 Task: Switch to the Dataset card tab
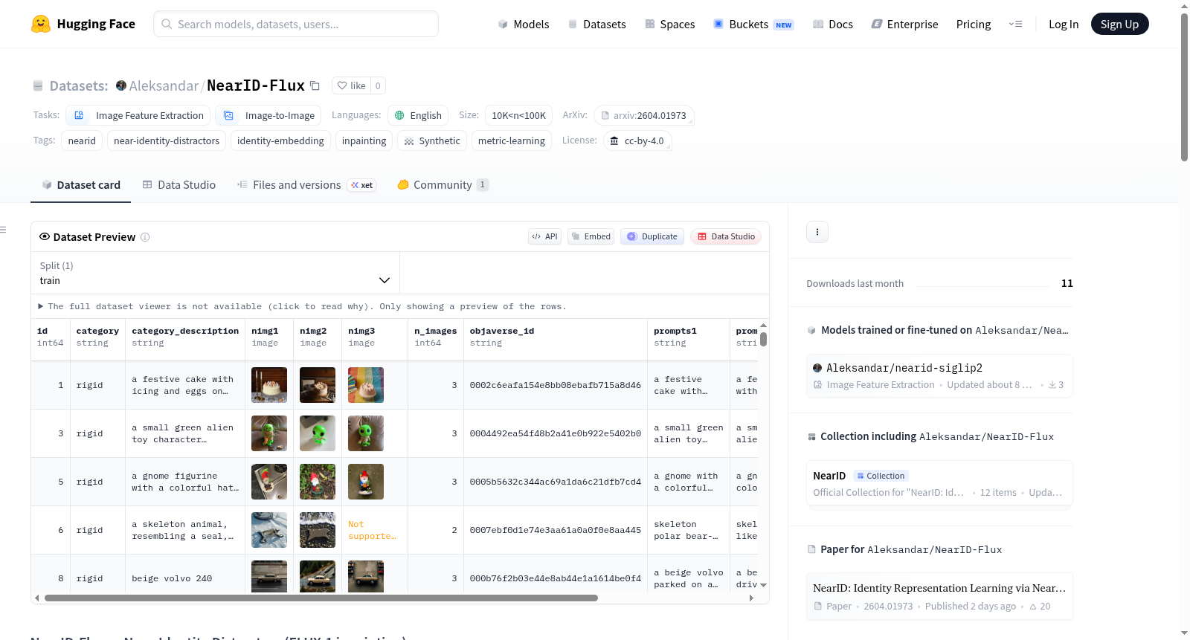click(x=80, y=185)
